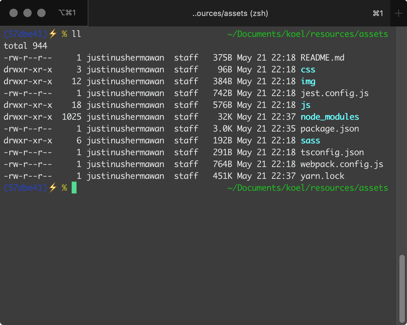Viewport: 407px width, 325px height.
Task: Click the new tab plus icon
Action: (x=399, y=13)
